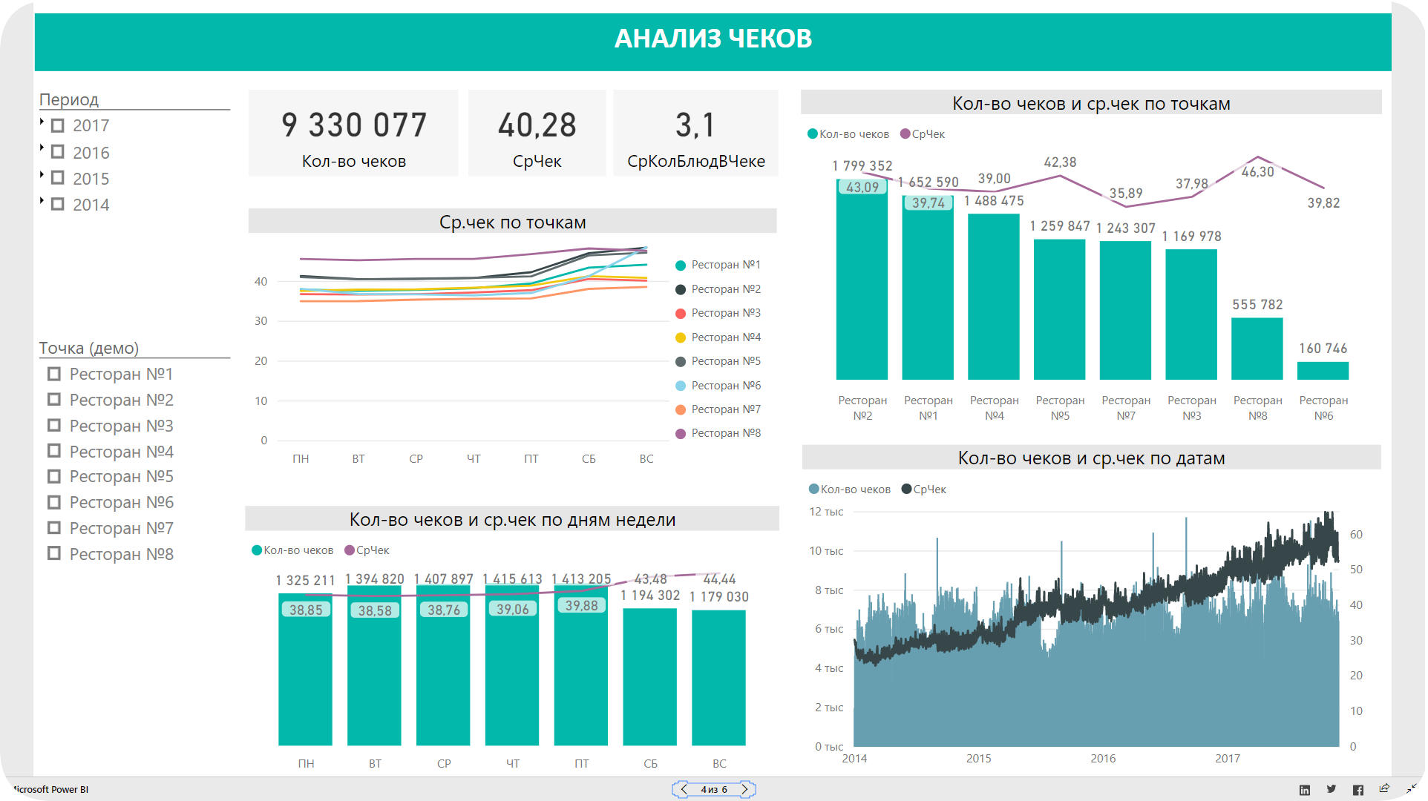Expand the 2016 period node
1428x801 pixels.
coord(42,148)
